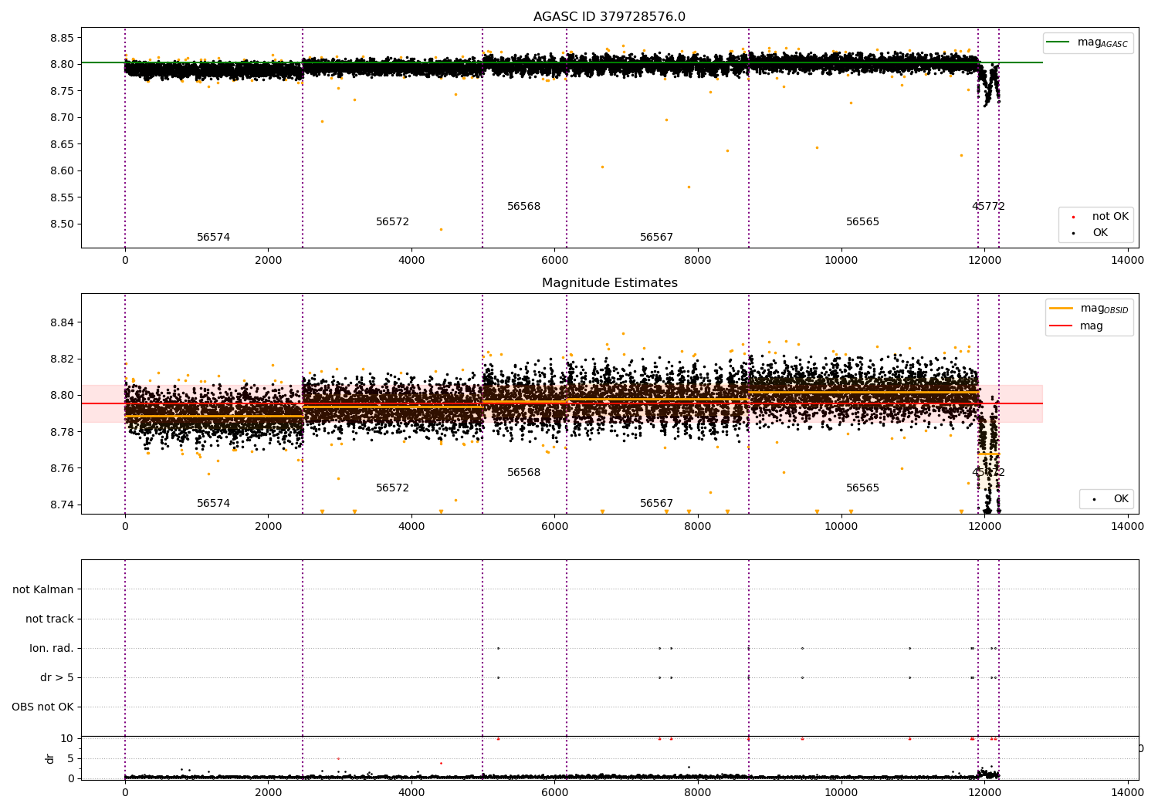Click the 8.60 y-axis tick label
1158x810 pixels.
[62, 171]
